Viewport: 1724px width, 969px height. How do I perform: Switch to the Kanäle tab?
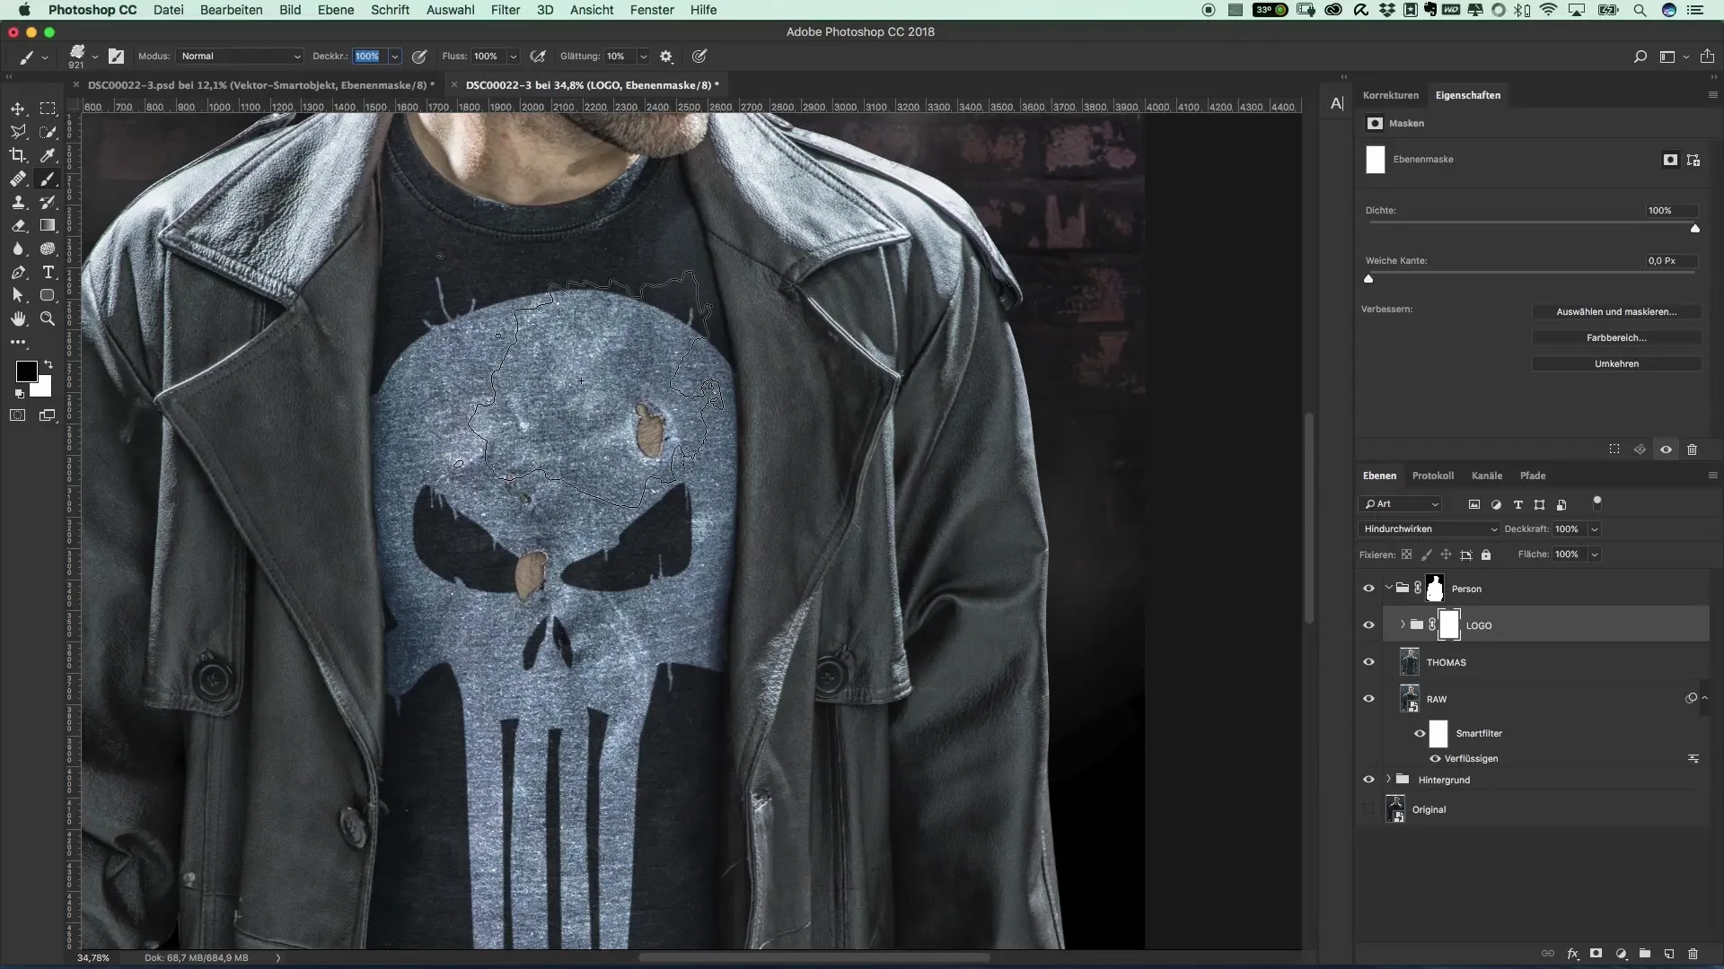click(1487, 476)
